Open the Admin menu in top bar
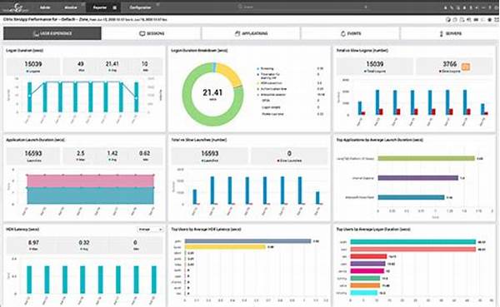This screenshot has width=500, height=307. click(x=45, y=7)
